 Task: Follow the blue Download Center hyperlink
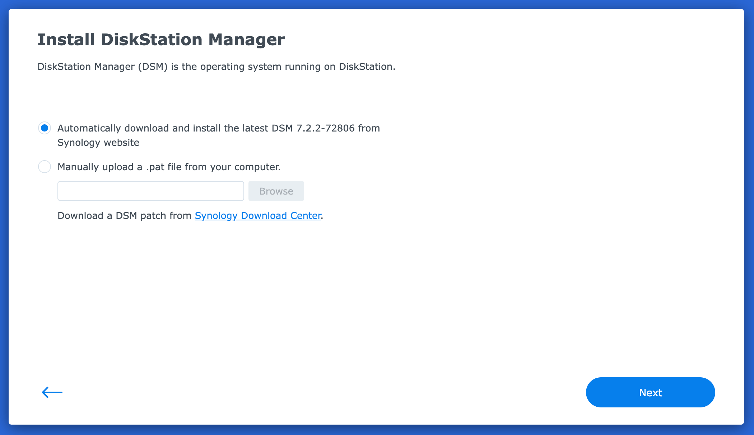pos(258,216)
